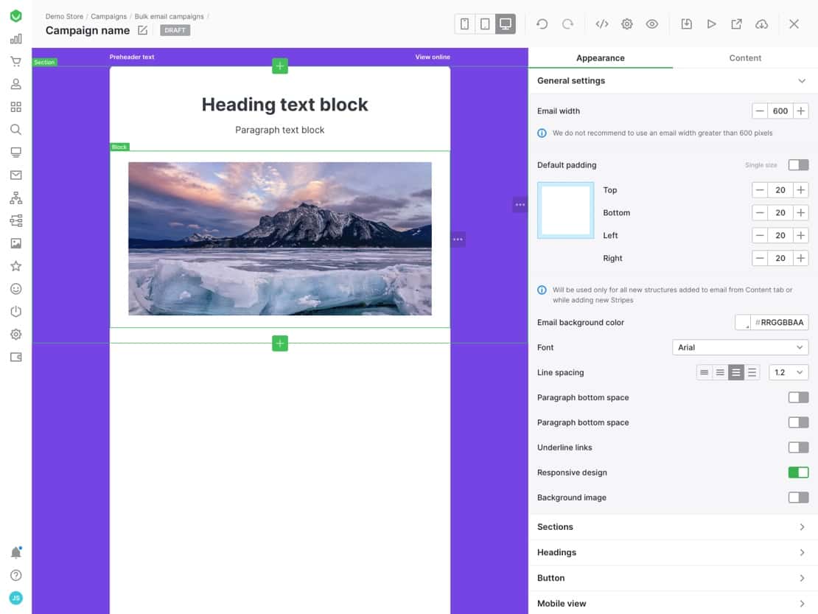Preview the email with the eye icon

[x=651, y=24]
